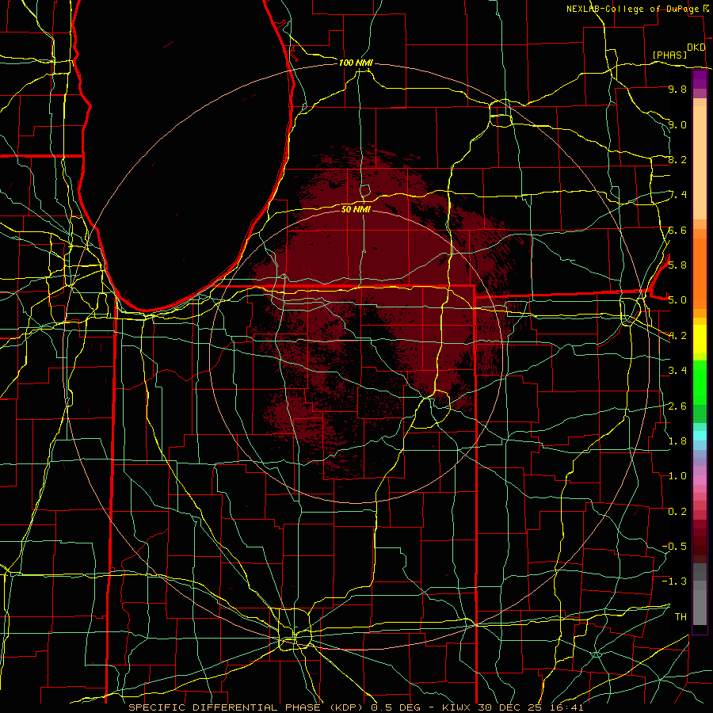The width and height of the screenshot is (713, 713).
Task: Select the 1.8 value on scale
Action: pos(677,440)
